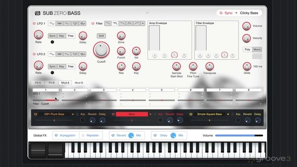
Task: Adjust mod slot 1 amount slider
Action: [x=45, y=100]
